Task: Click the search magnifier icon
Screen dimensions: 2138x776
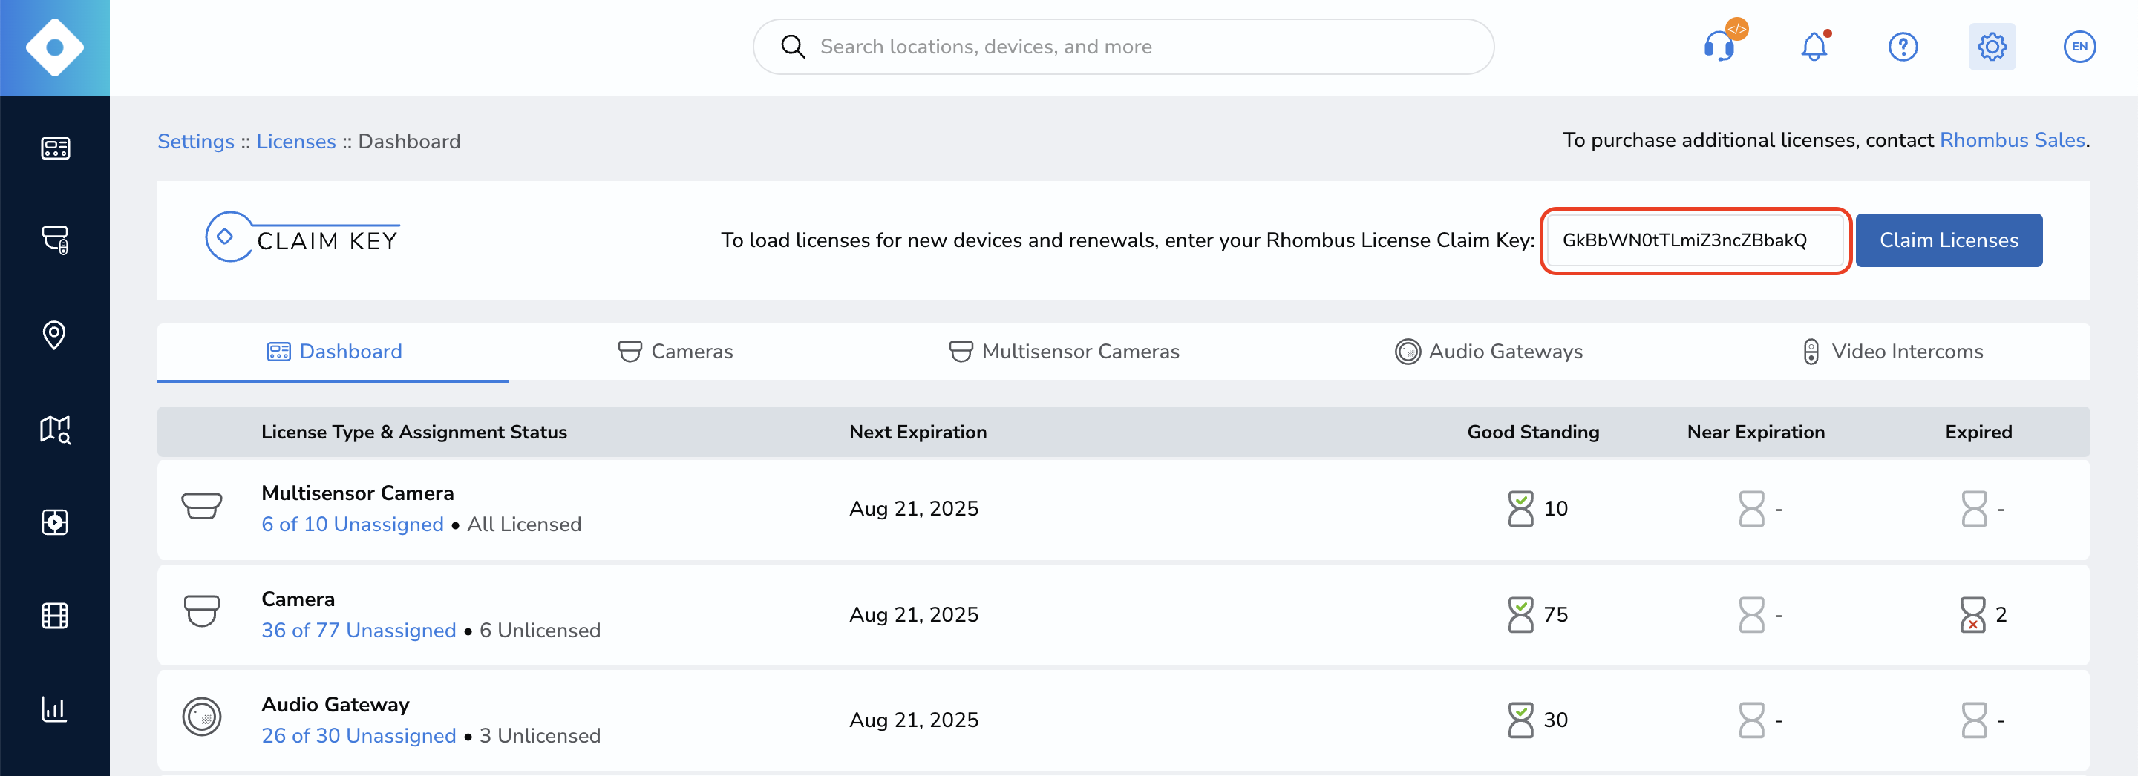Action: point(794,47)
